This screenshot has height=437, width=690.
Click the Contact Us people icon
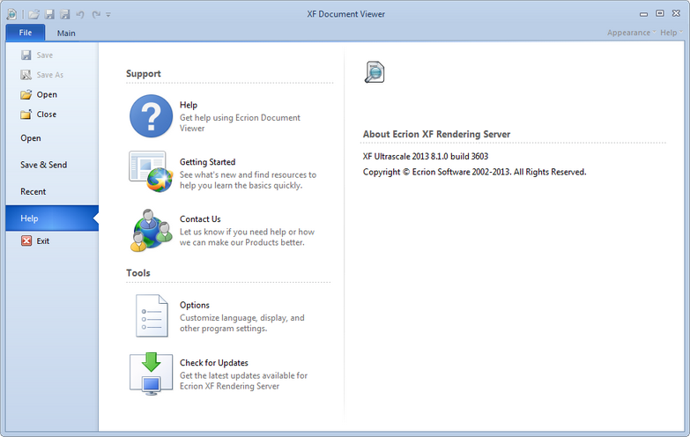pos(151,230)
